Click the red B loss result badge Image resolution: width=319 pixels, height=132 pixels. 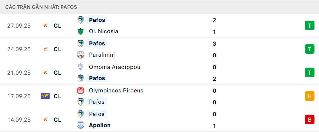coord(309,119)
